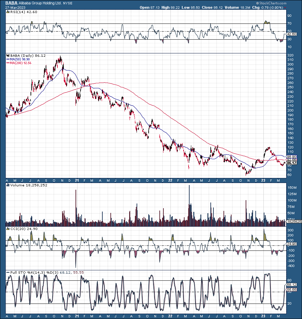
Task: Click the 86.12 last price tag
Action: coord(292,163)
